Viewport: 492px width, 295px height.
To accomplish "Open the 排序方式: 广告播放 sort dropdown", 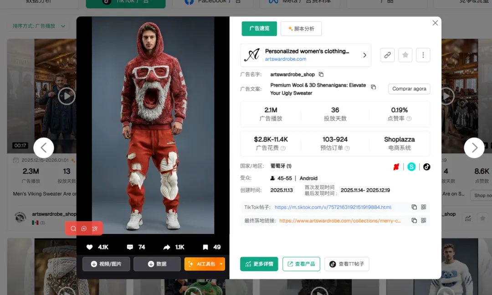I will tap(39, 26).
